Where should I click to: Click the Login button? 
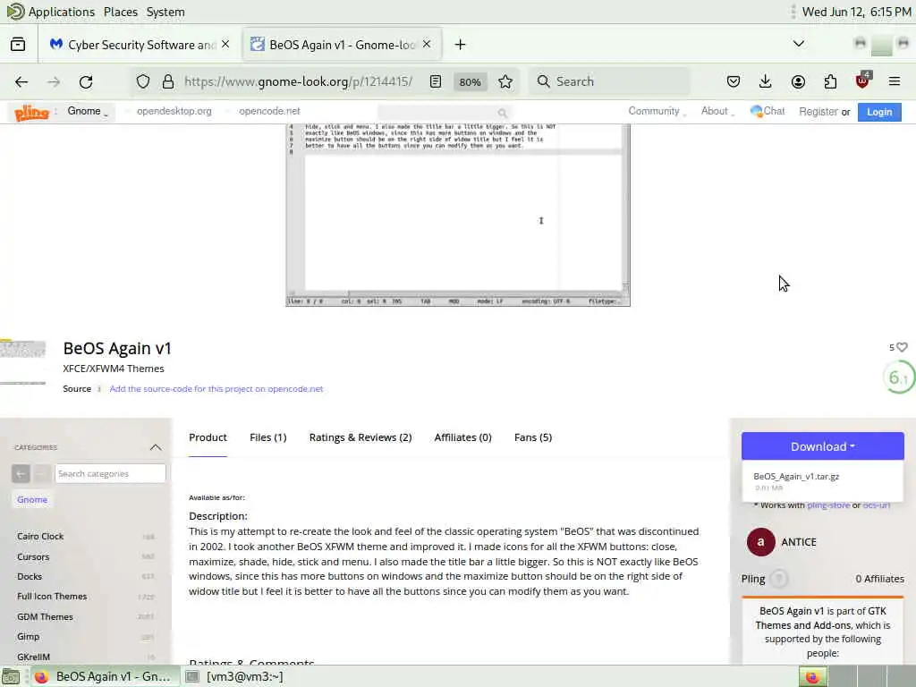point(879,112)
